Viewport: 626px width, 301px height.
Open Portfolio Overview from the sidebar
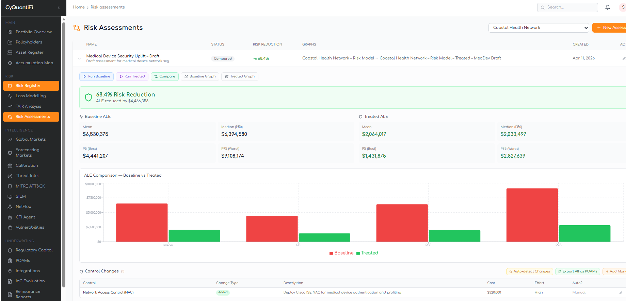[x=33, y=32]
